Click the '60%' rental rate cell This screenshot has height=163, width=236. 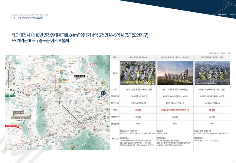point(175,124)
